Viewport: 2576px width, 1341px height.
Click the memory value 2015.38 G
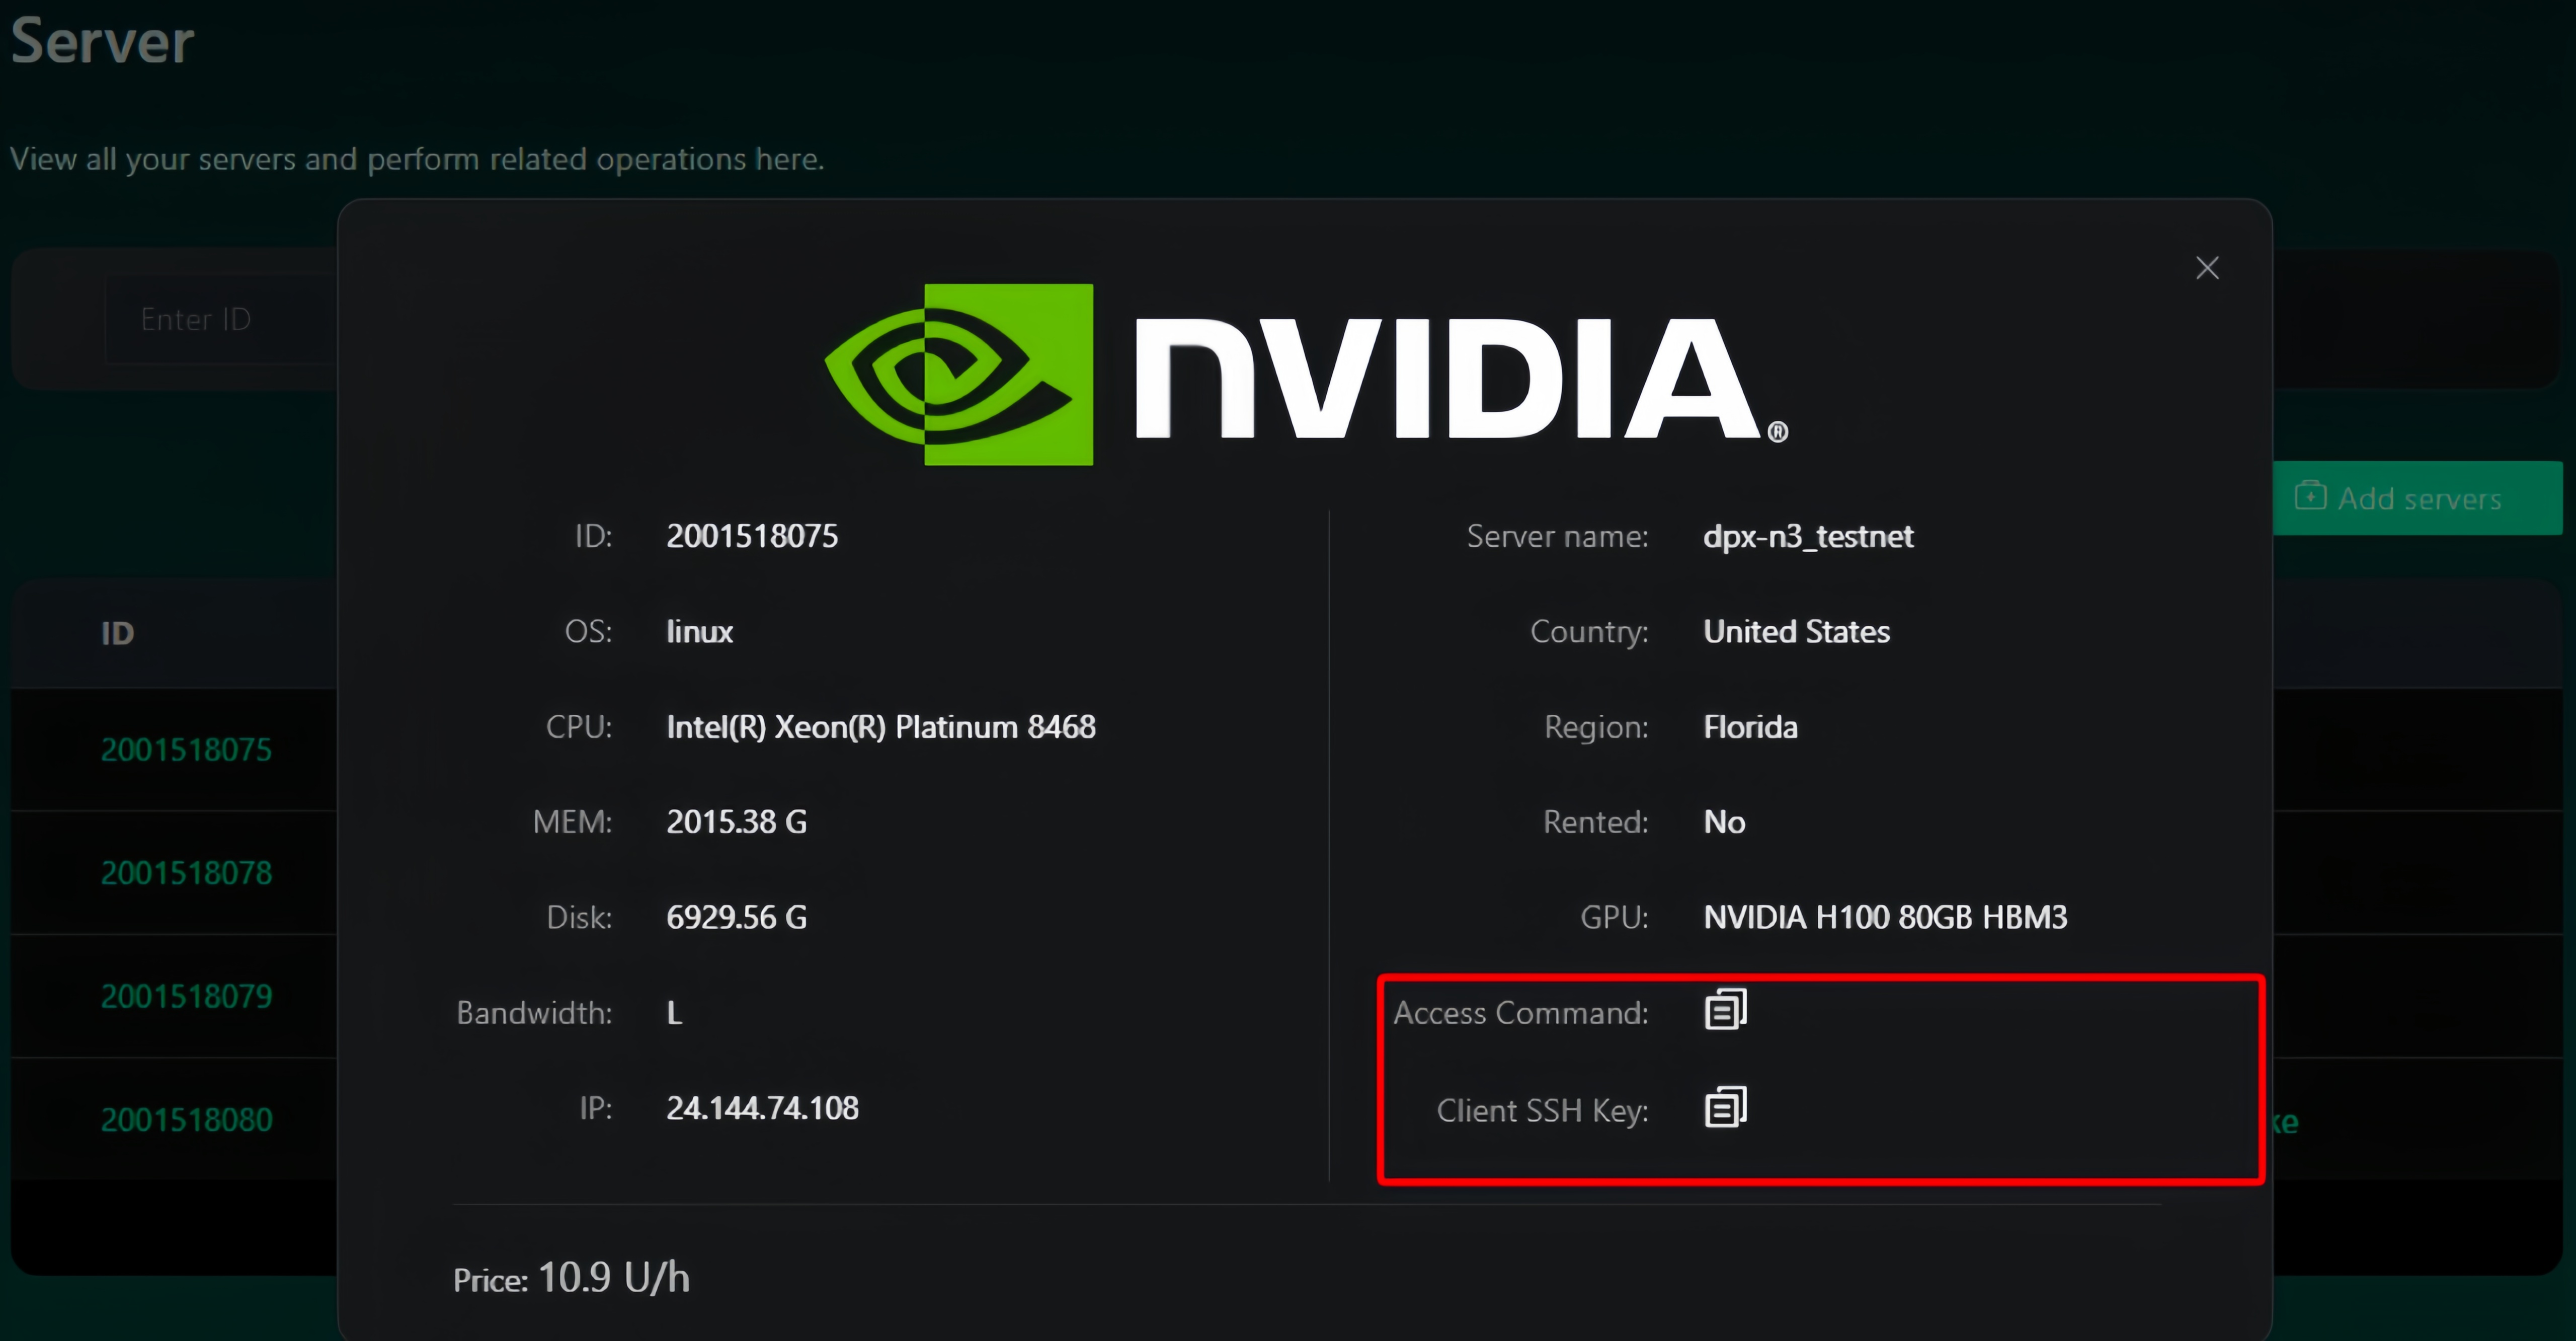(x=736, y=822)
